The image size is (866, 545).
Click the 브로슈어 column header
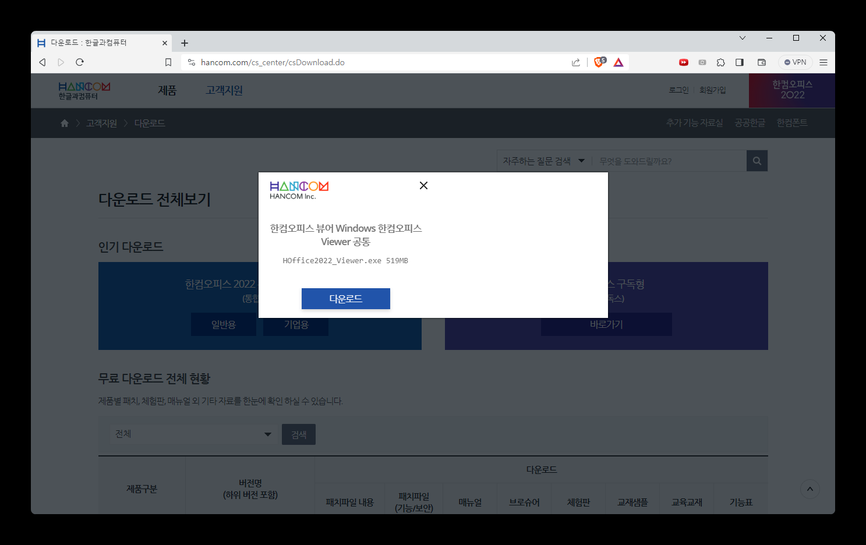click(524, 502)
